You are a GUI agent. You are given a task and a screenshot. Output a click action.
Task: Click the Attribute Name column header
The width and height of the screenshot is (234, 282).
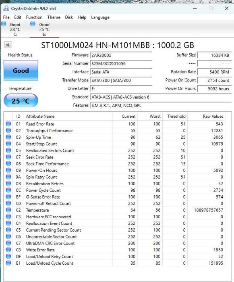pos(68,116)
